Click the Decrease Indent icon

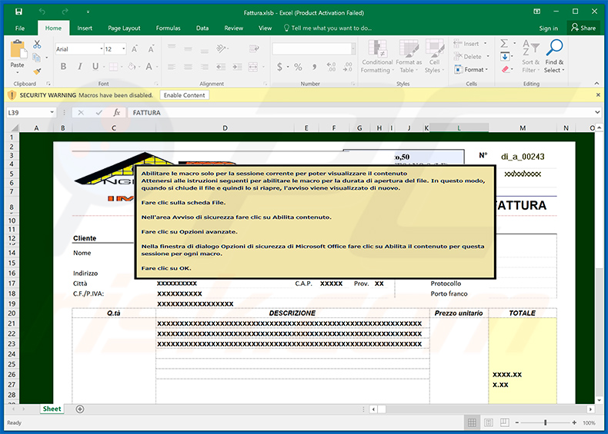tap(221, 67)
